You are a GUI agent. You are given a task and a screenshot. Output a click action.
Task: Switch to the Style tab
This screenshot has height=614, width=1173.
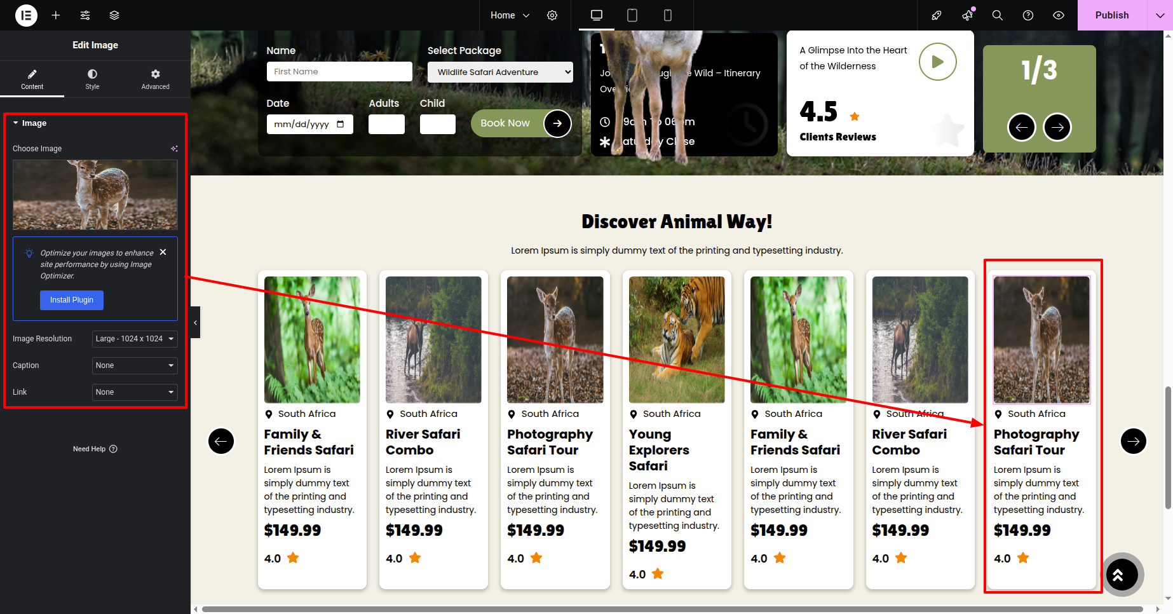(x=92, y=79)
